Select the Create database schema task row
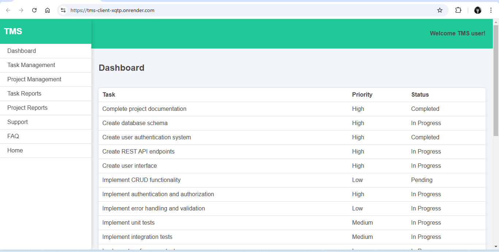The width and height of the screenshot is (499, 252). [x=135, y=123]
